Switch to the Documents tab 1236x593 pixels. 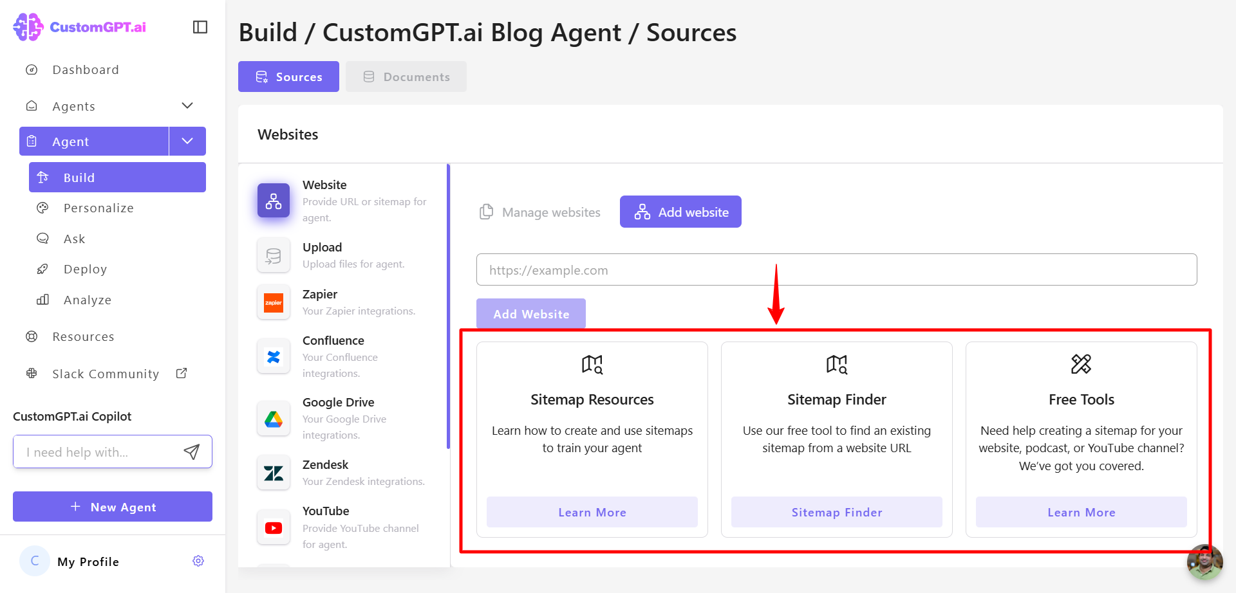(406, 77)
